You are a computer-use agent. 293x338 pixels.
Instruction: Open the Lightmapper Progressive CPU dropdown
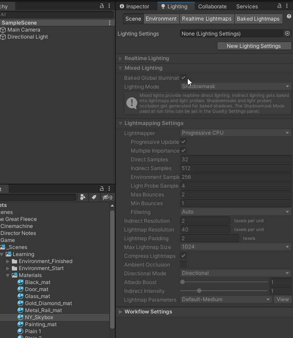coord(236,133)
